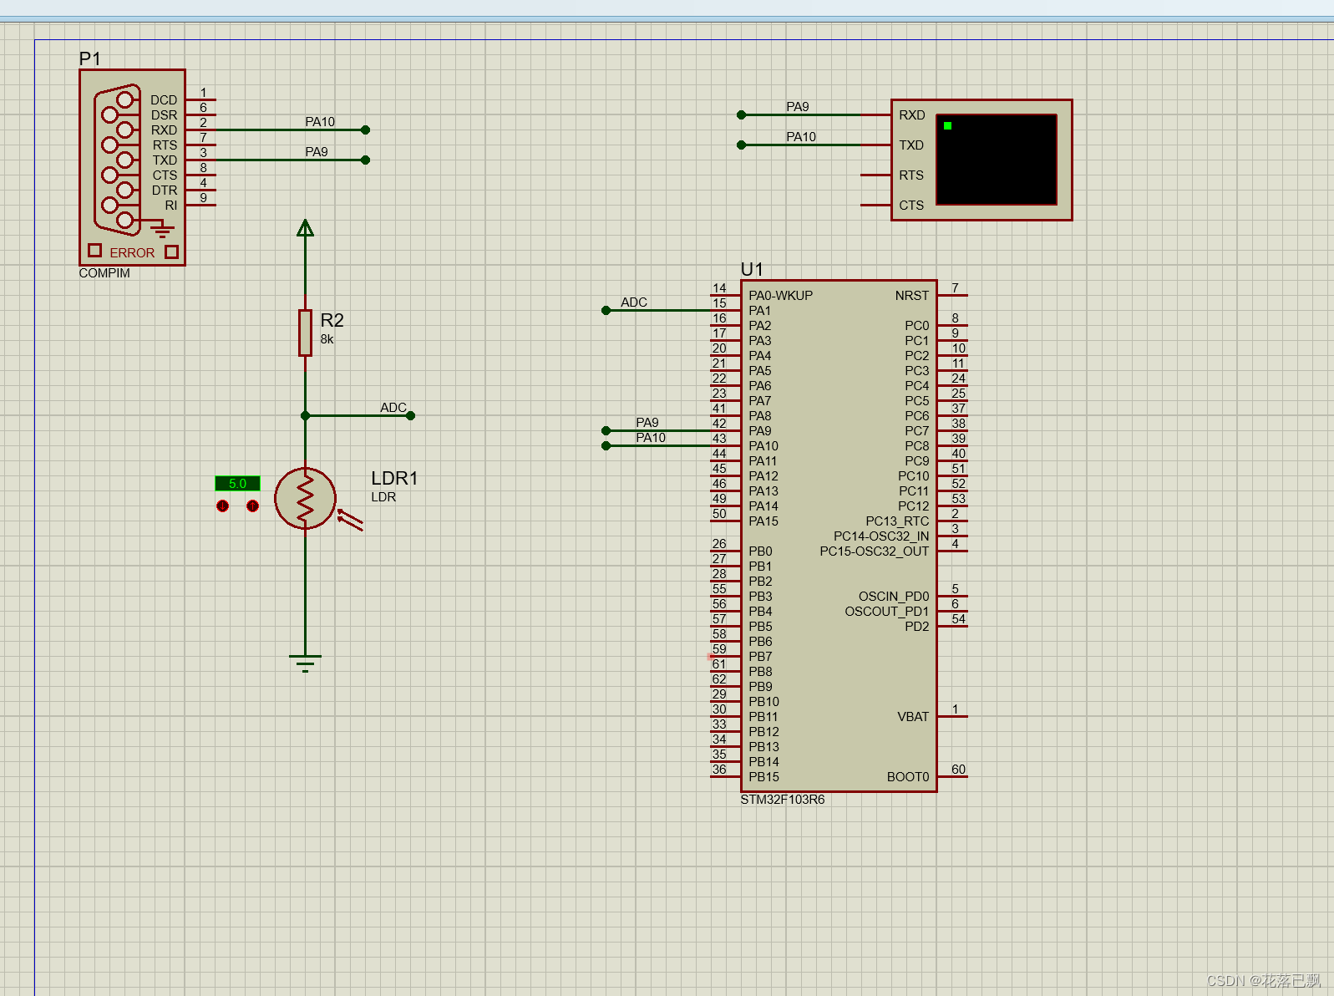Image resolution: width=1334 pixels, height=996 pixels.
Task: Click the PA9 net label on COMPIM TXD wire
Action: (317, 151)
